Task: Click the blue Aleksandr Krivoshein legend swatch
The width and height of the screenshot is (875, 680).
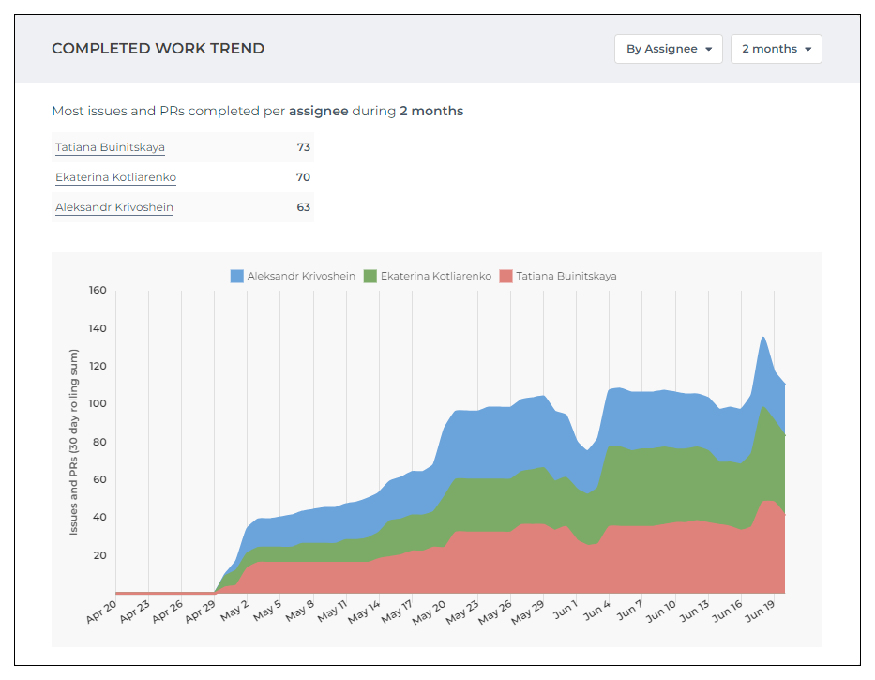Action: point(236,276)
